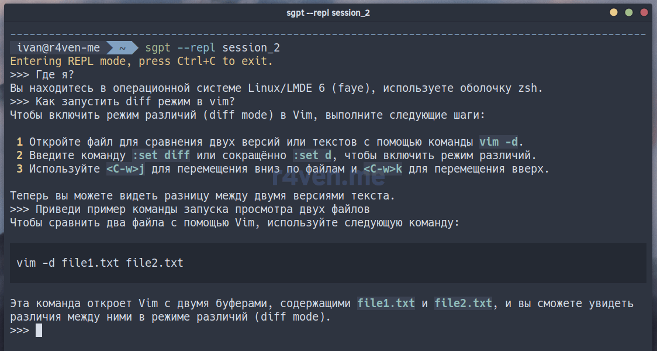Viewport: 657px width, 351px height.
Task: Click the highlighted 'file1.txt' in last paragraph
Action: coord(386,303)
